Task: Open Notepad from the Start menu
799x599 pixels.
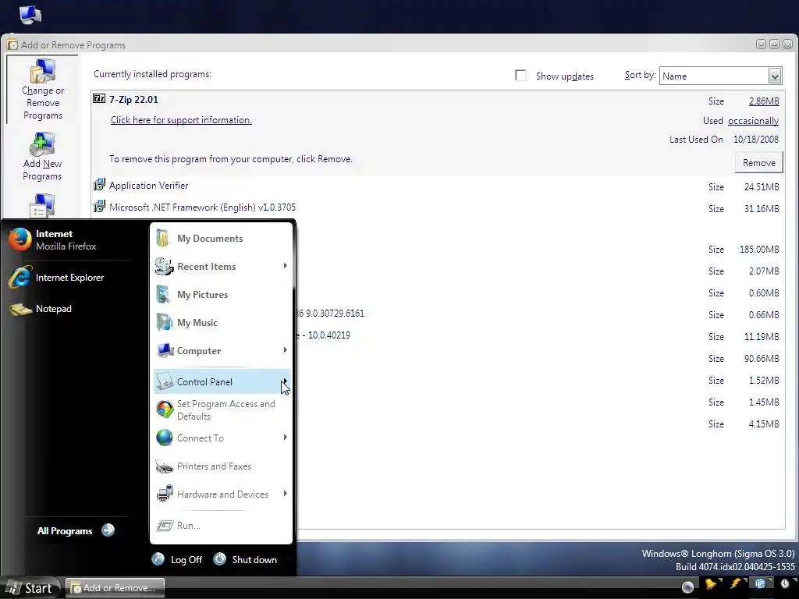Action: [x=41, y=309]
